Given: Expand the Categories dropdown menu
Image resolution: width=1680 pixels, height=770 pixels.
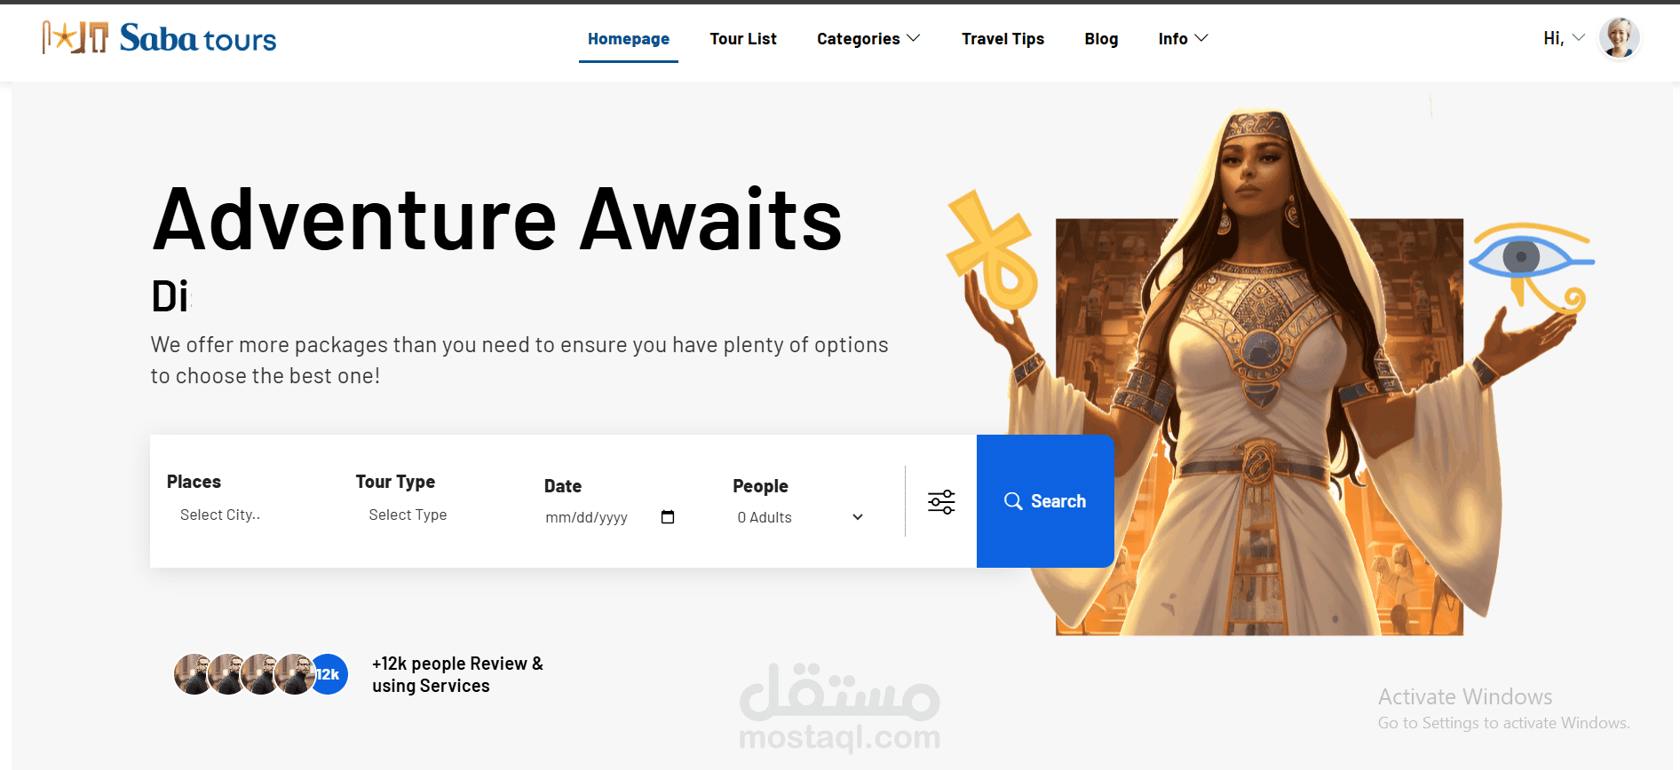Looking at the screenshot, I should [x=868, y=39].
